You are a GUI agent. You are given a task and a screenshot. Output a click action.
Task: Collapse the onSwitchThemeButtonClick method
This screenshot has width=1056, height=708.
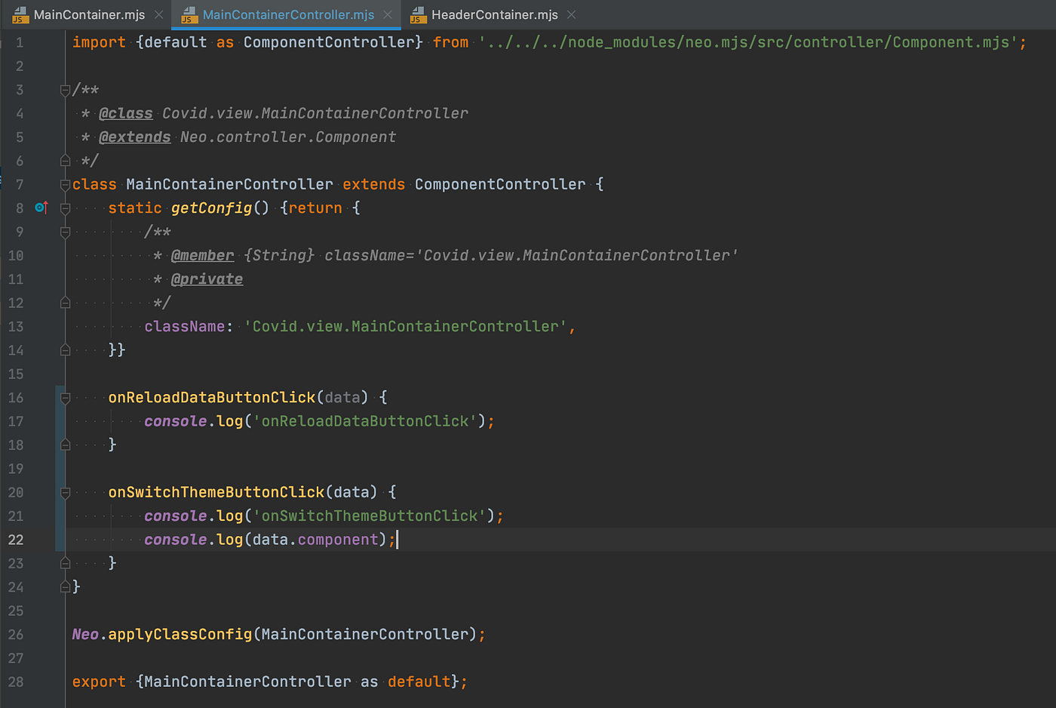(65, 491)
